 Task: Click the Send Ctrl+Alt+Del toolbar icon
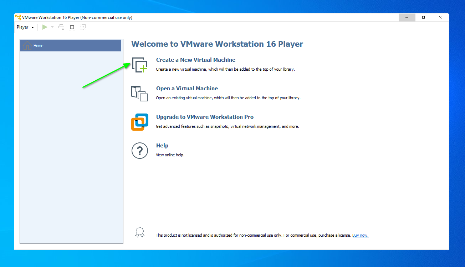pos(61,27)
